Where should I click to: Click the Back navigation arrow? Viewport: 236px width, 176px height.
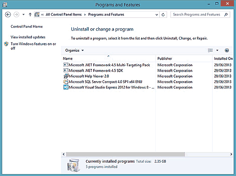[8, 15]
